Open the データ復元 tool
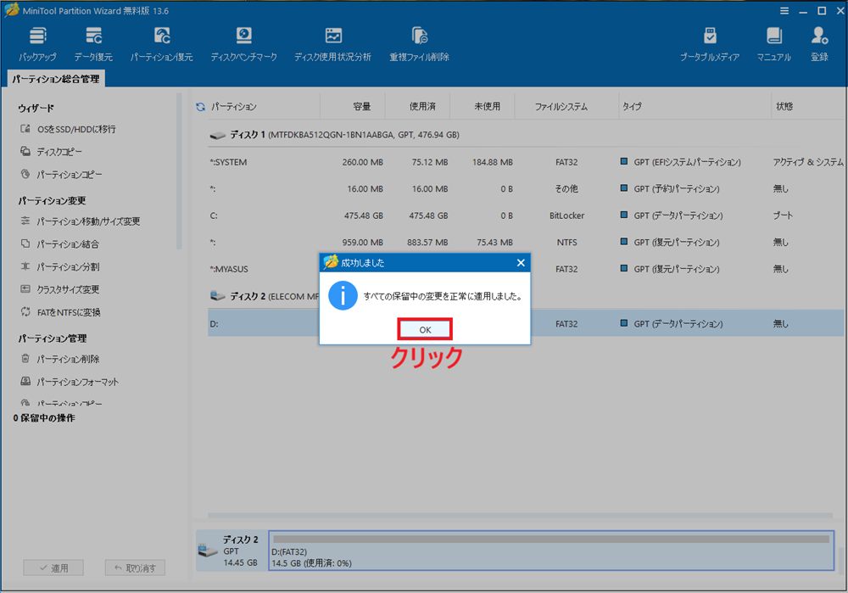 (x=93, y=44)
